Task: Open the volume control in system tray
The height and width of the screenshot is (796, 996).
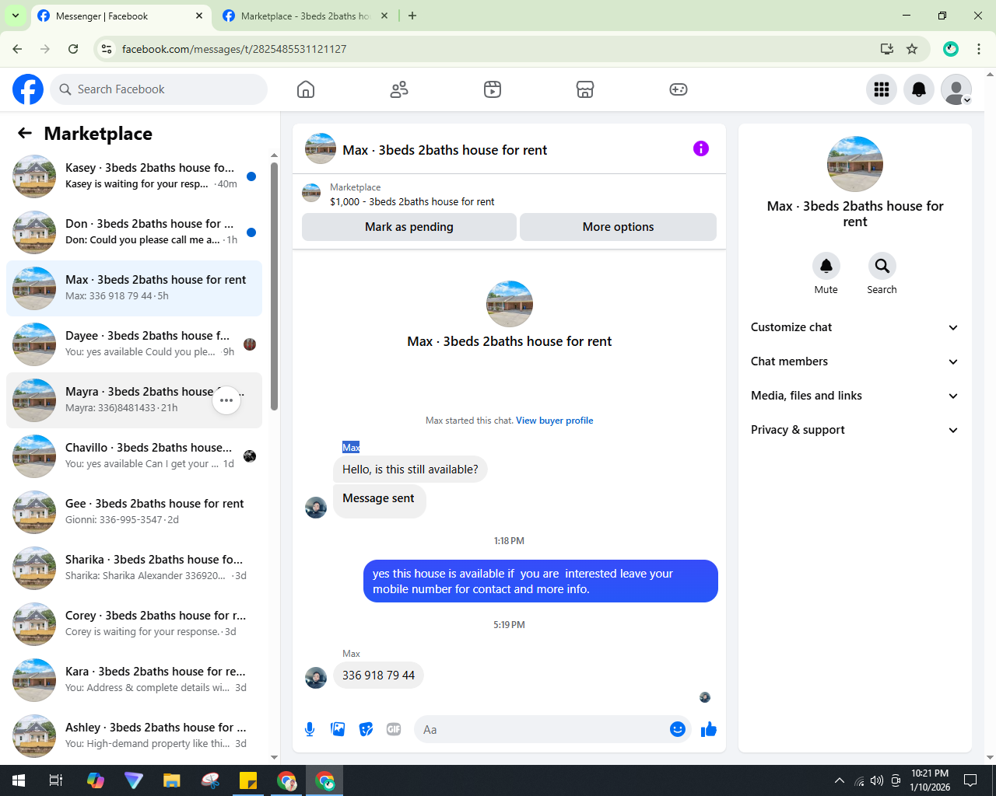Action: point(877,780)
